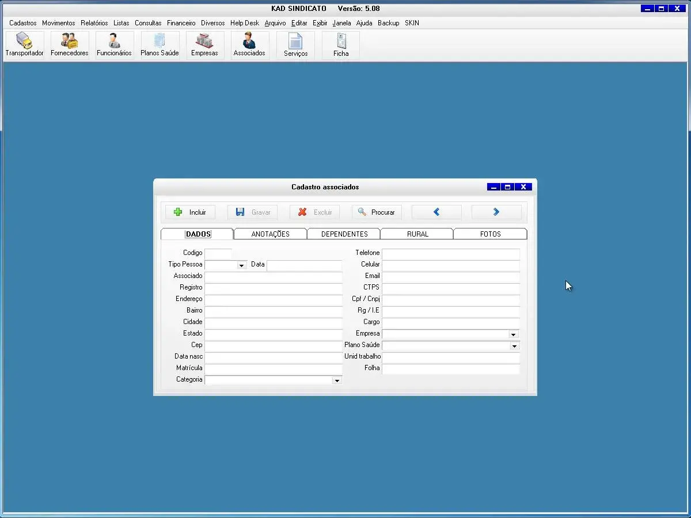Click the Codigo input field

[x=218, y=253]
